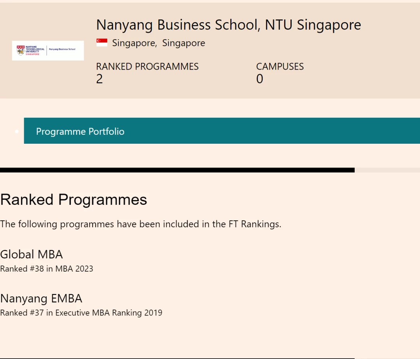This screenshot has height=359, width=420.
Task: Open the Global MBA programme link
Action: (31, 254)
